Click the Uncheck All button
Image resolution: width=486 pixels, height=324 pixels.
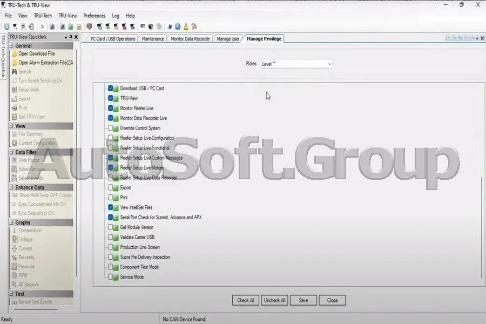coord(274,300)
